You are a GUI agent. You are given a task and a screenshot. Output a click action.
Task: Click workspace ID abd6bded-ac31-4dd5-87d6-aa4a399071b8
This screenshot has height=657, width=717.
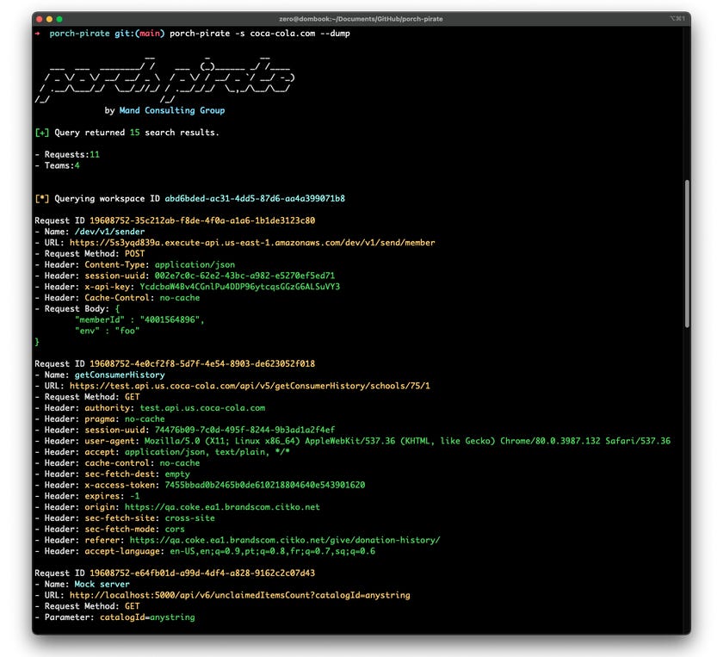tap(255, 199)
